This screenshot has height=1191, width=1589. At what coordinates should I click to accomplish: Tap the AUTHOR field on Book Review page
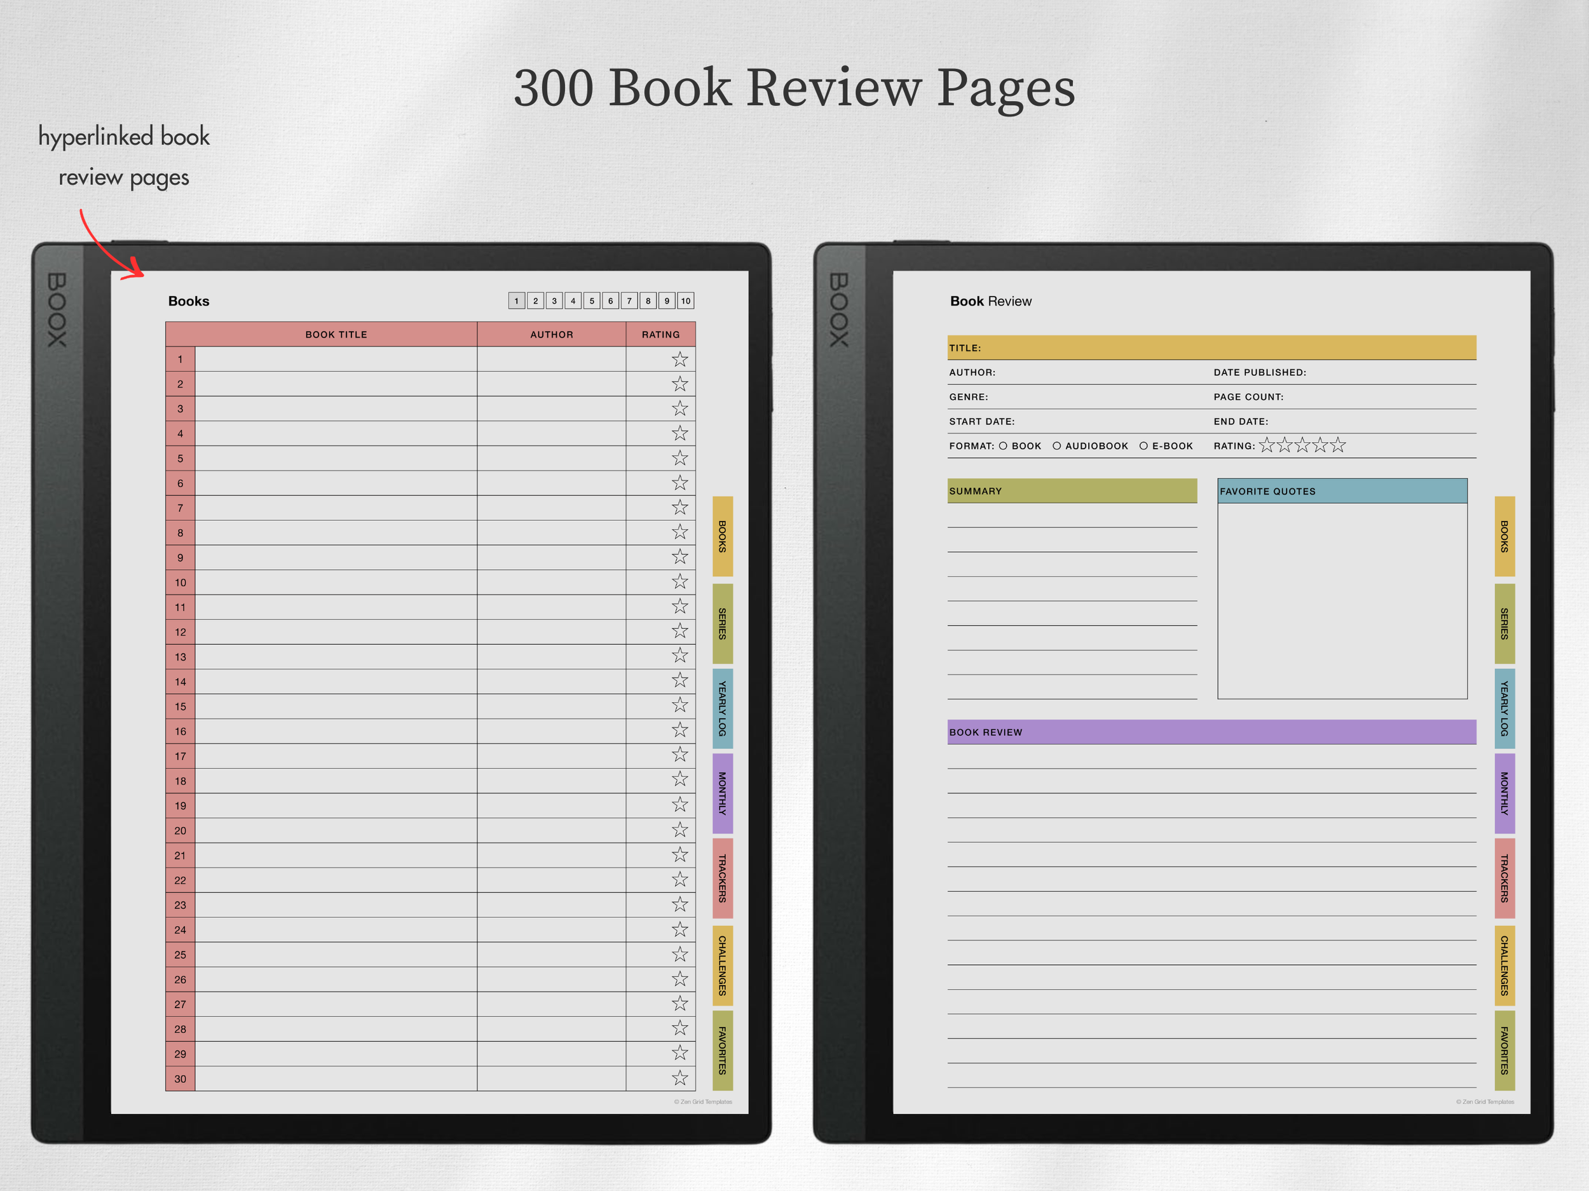[1079, 372]
